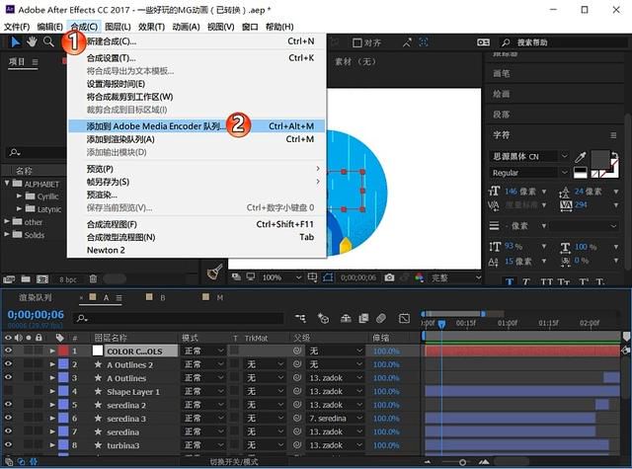Image resolution: width=632 pixels, height=469 pixels.
Task: Toggle the align checkbox in toolbar
Action: click(357, 42)
